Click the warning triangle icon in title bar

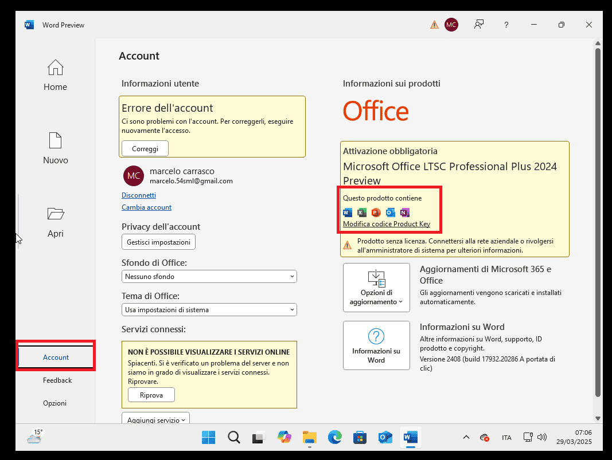coord(434,25)
